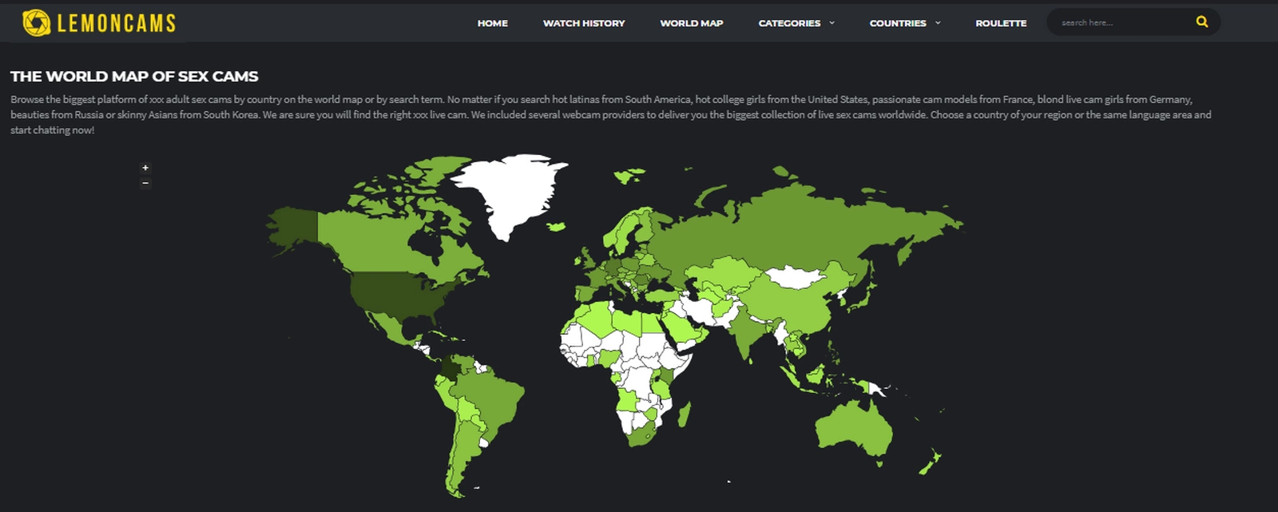The width and height of the screenshot is (1278, 512).
Task: Select the World Map nav item
Action: coord(691,23)
